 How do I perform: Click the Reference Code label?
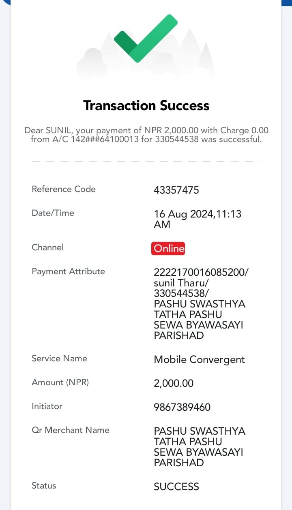click(64, 189)
